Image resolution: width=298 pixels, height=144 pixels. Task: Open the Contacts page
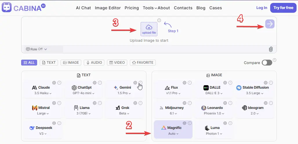click(183, 8)
